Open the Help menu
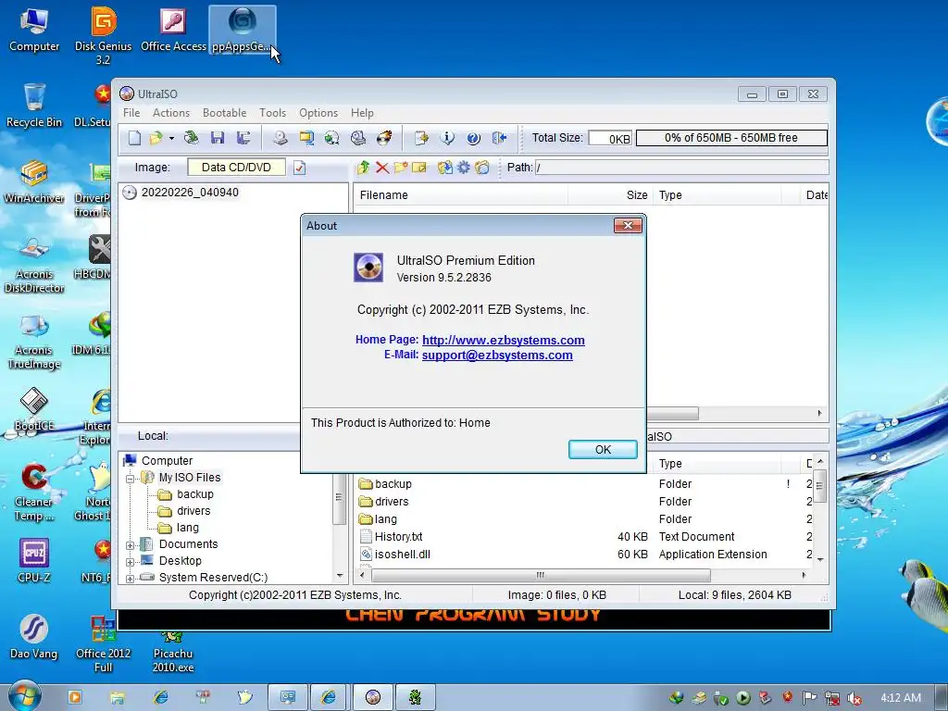Viewport: 948px width, 711px height. 362,113
